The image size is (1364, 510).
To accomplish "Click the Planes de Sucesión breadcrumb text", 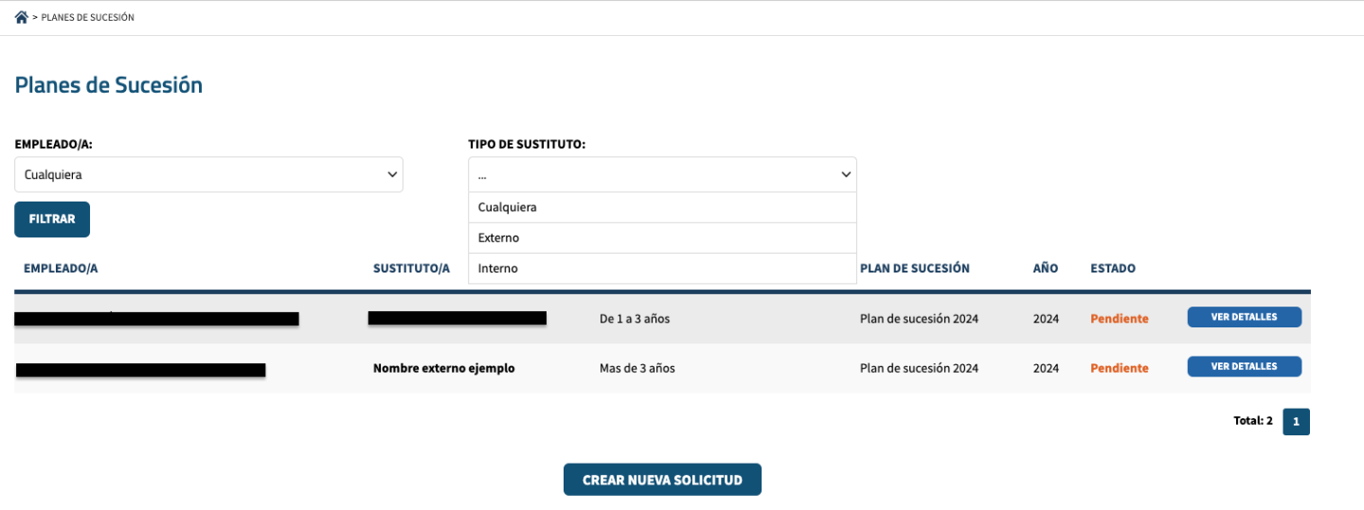I will pyautogui.click(x=87, y=17).
